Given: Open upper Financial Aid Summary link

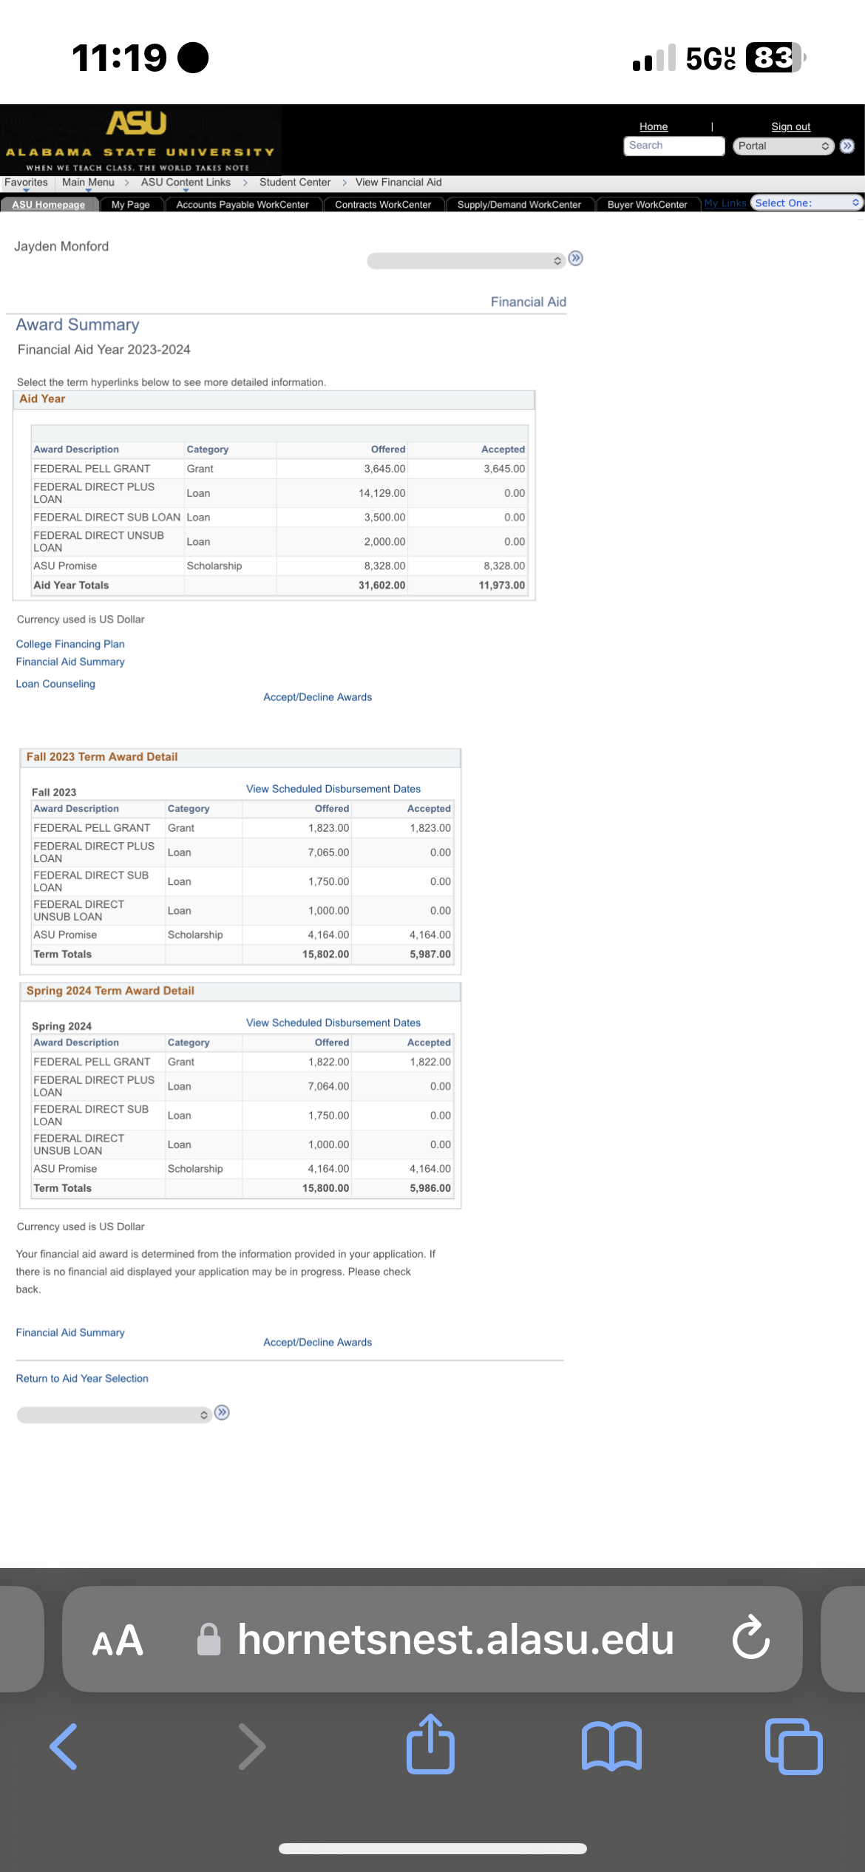Looking at the screenshot, I should click(70, 662).
